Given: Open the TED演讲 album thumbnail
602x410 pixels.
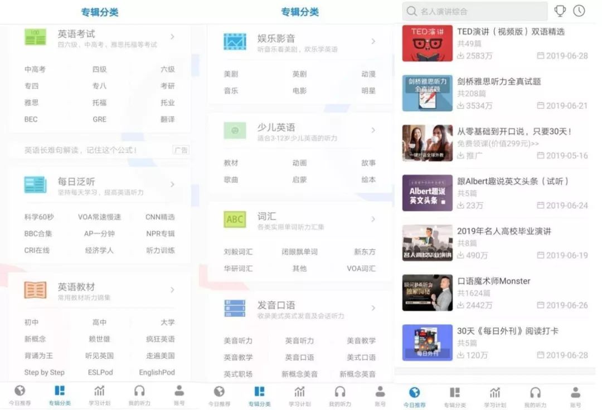Looking at the screenshot, I should (x=428, y=43).
